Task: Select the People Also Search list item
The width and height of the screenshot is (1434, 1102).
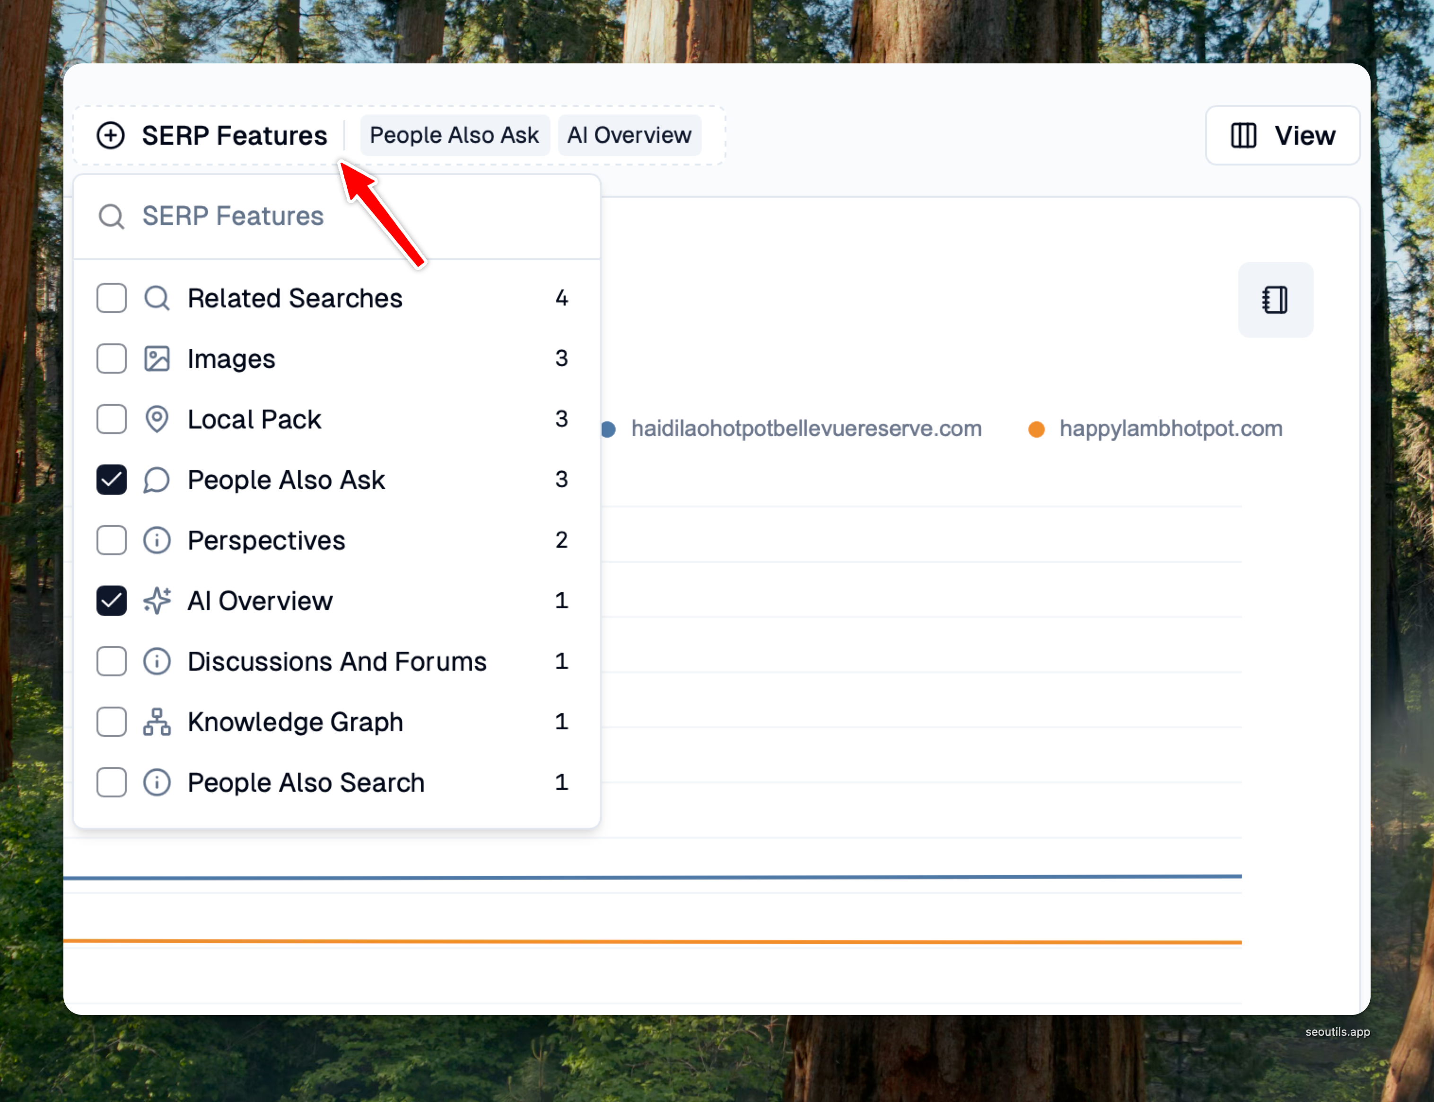Action: coord(306,783)
